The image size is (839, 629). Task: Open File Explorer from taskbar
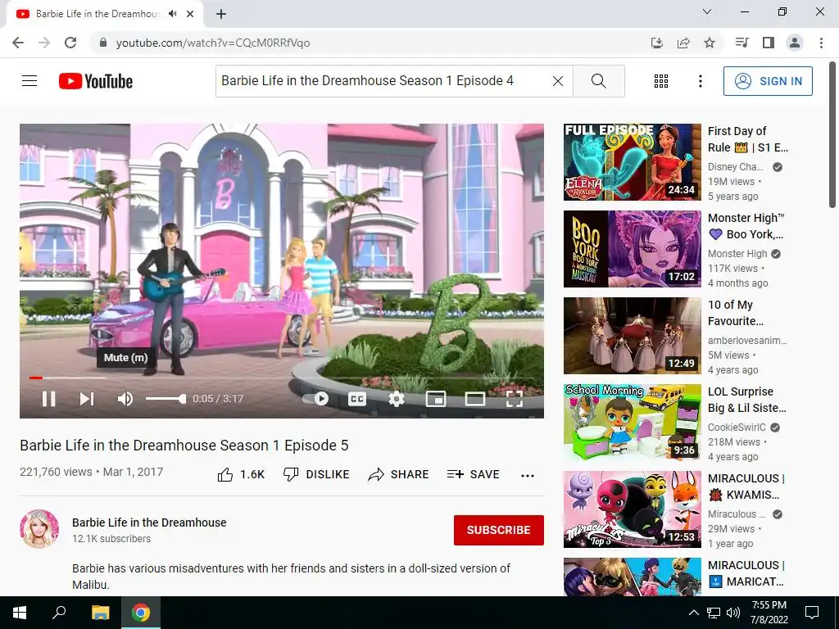pos(100,613)
